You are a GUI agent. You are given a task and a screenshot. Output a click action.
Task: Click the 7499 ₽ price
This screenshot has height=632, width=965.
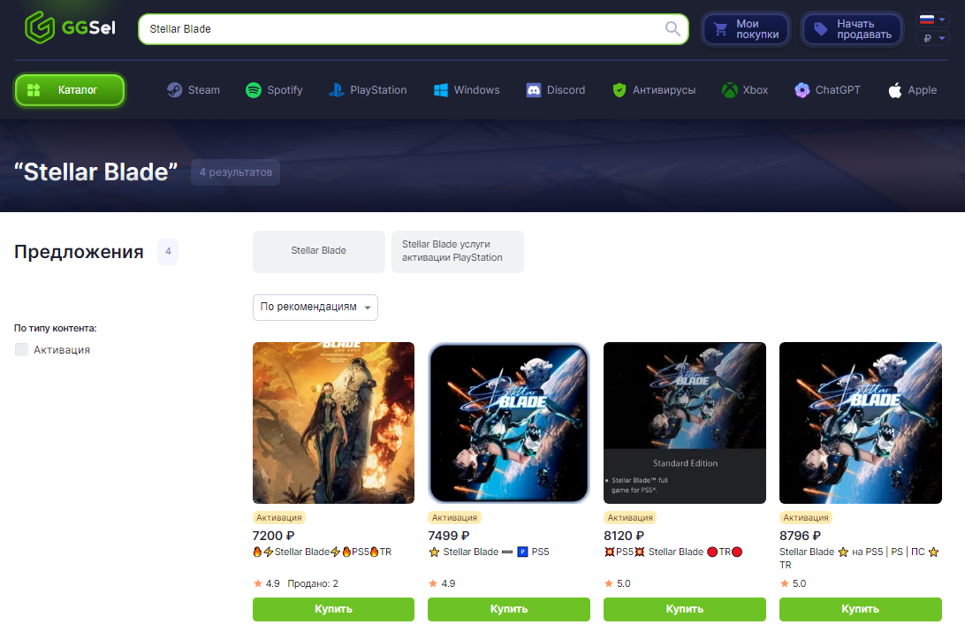(x=449, y=536)
